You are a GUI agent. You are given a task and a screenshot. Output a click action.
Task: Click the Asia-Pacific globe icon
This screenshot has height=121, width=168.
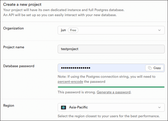64,107
